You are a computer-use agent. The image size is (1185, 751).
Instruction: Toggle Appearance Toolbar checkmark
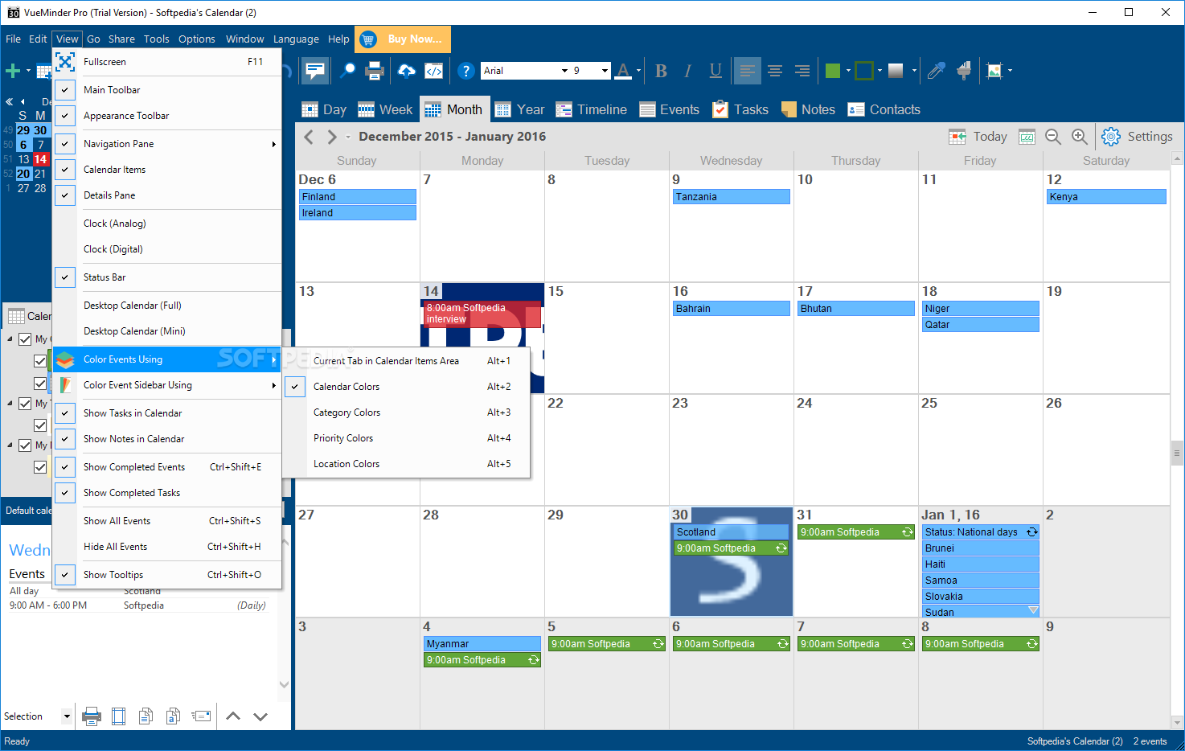[65, 116]
